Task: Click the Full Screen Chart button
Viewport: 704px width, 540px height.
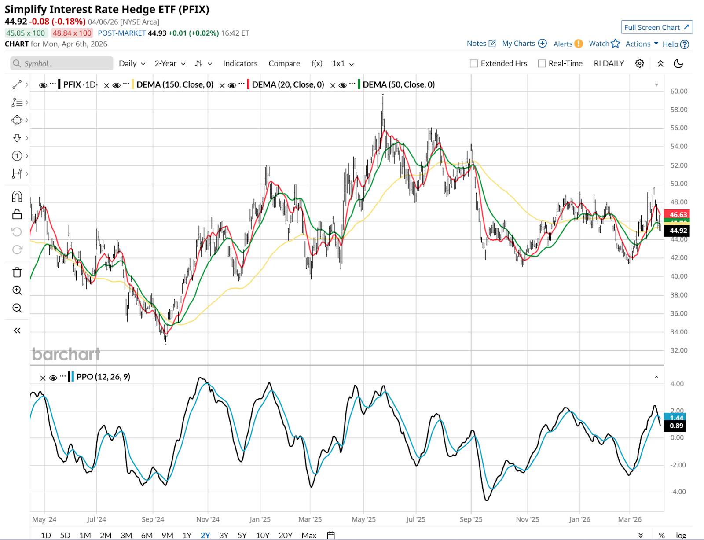Action: click(x=656, y=27)
